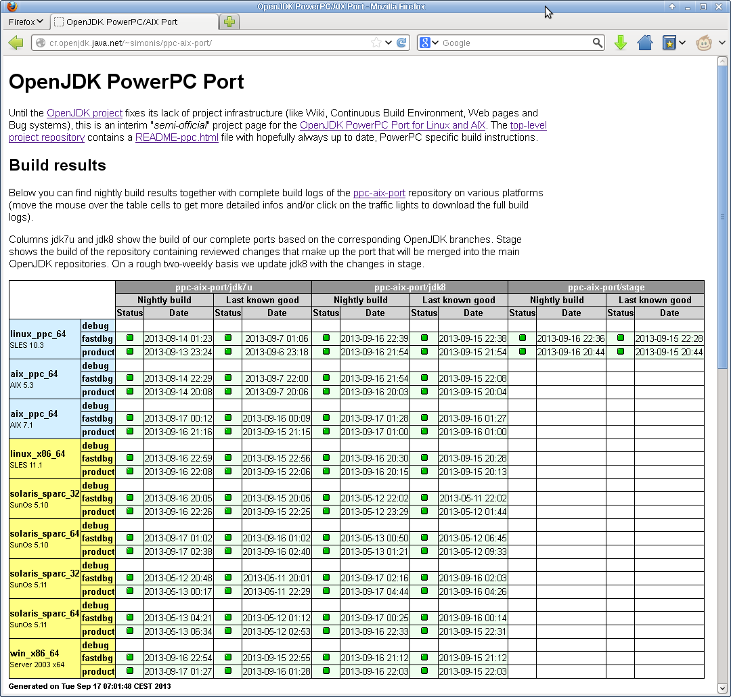Viewport: 731px width, 697px height.
Task: Click date cell 2013-05-13 06:34
Action: (x=179, y=632)
